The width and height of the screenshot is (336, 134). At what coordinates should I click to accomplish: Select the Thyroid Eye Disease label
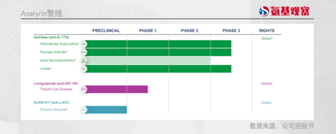pyautogui.click(x=56, y=89)
